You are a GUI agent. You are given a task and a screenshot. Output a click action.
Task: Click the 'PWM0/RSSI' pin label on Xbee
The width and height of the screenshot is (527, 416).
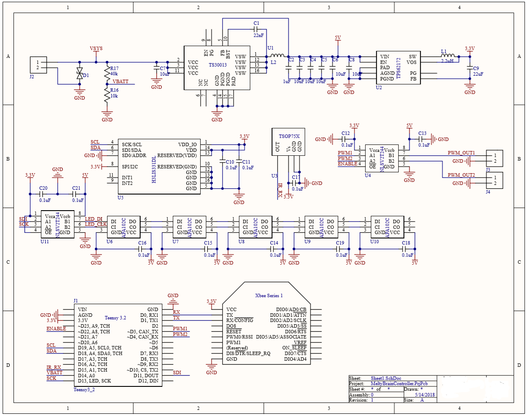click(239, 337)
